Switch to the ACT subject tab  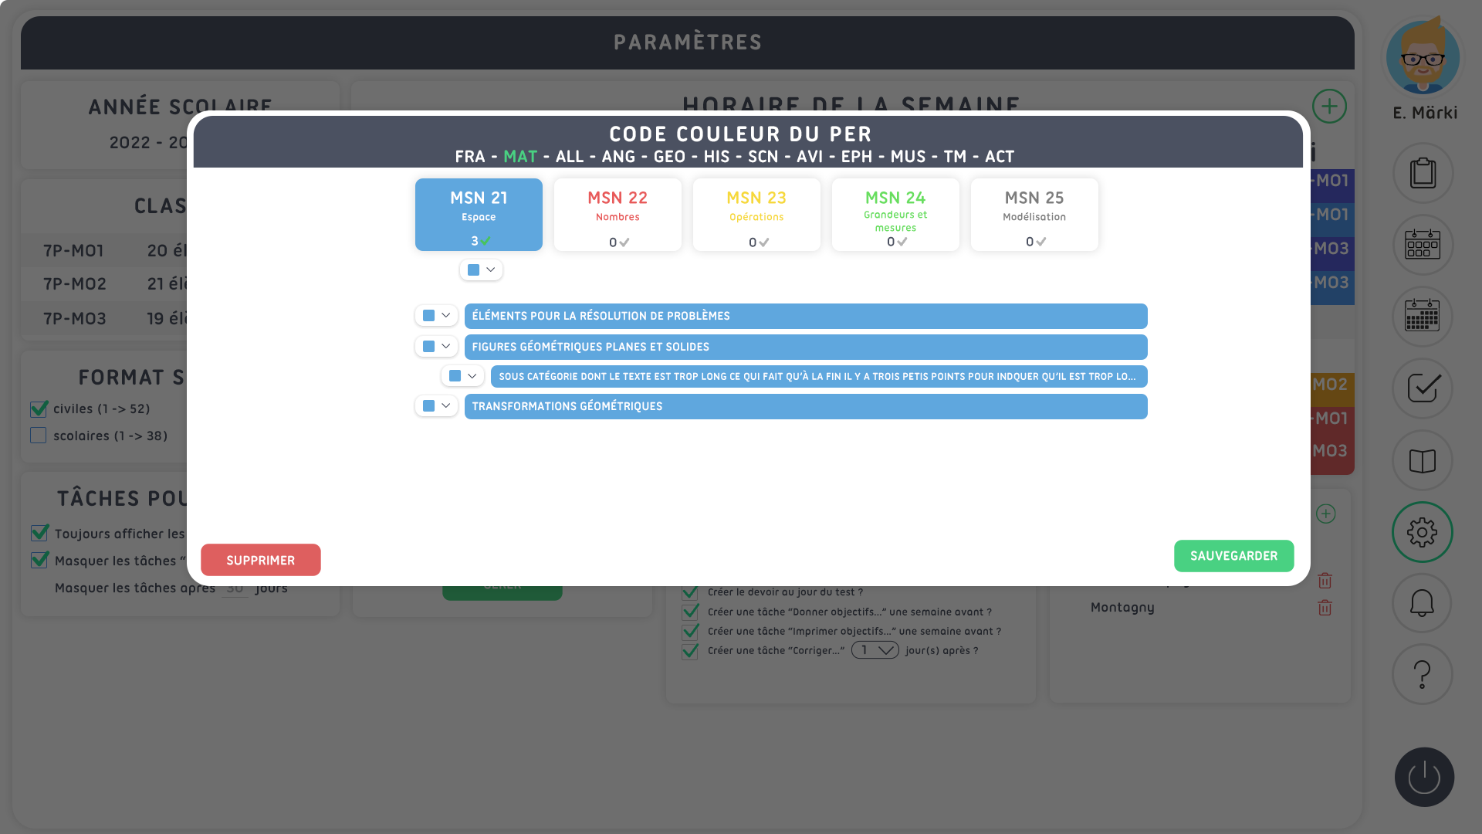point(1000,157)
